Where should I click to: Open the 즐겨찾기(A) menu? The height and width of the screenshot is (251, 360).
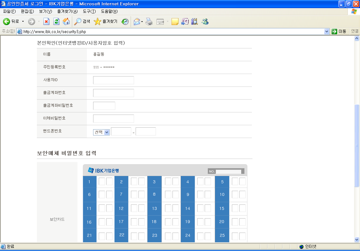(x=67, y=12)
